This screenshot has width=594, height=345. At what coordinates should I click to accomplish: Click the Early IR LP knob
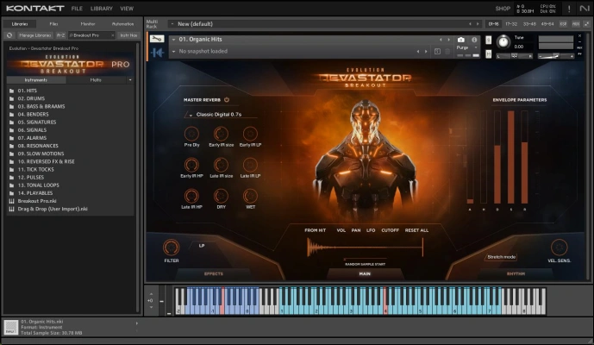click(x=250, y=134)
